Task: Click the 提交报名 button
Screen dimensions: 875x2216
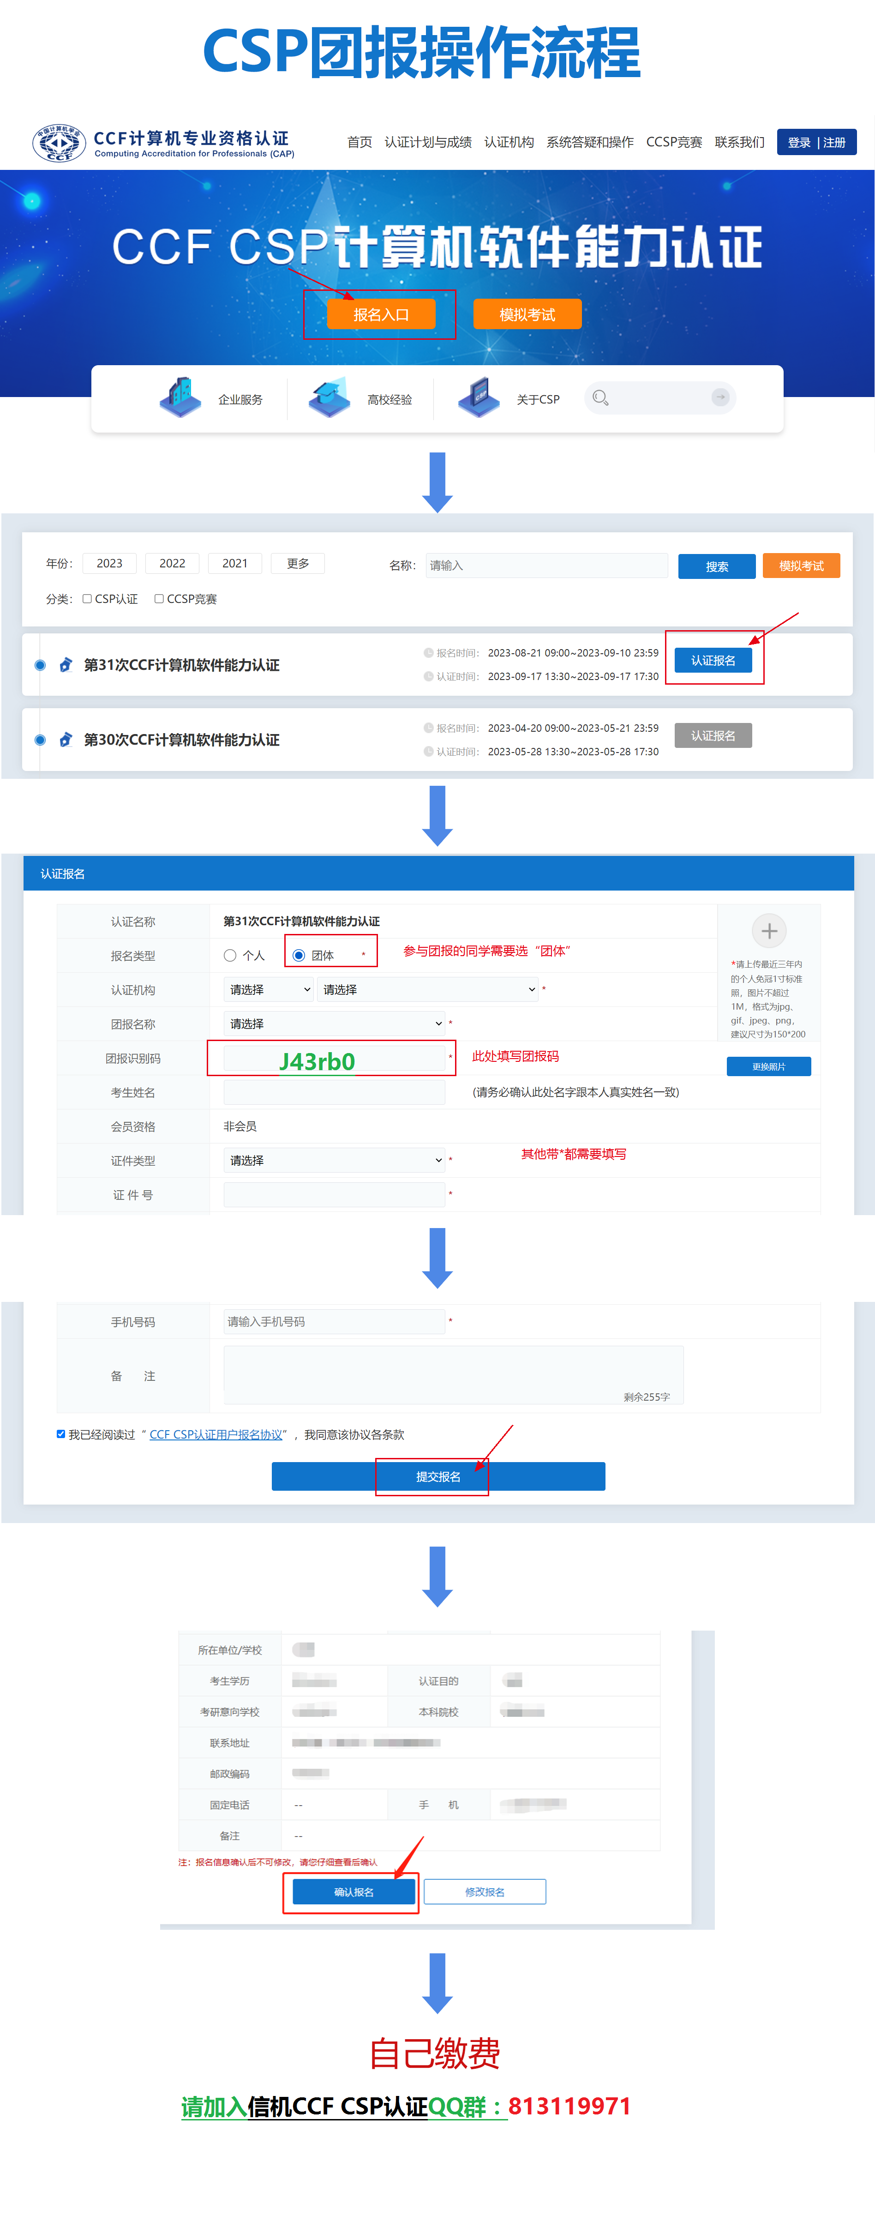Action: click(438, 1476)
